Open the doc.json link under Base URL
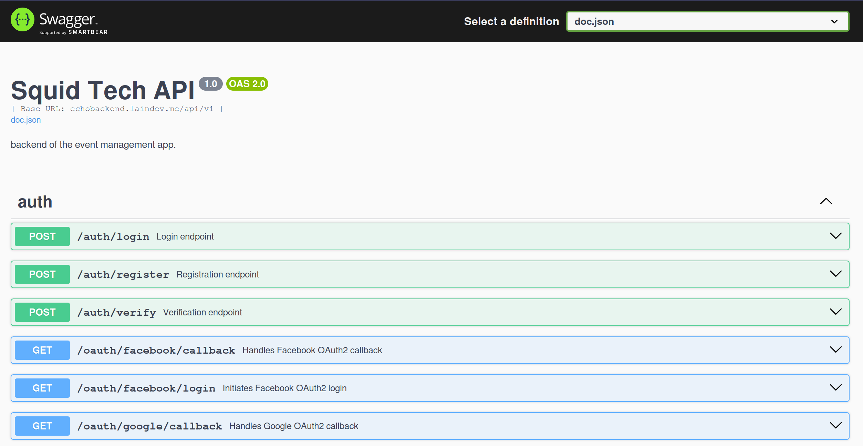863x446 pixels. 25,120
